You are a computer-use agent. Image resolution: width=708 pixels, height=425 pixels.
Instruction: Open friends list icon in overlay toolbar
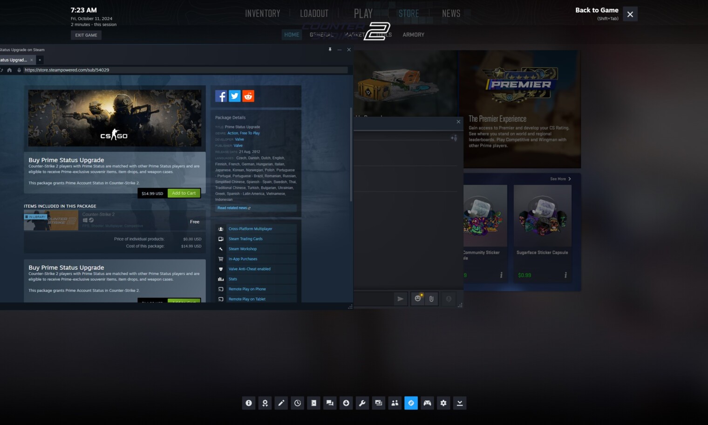tap(395, 403)
